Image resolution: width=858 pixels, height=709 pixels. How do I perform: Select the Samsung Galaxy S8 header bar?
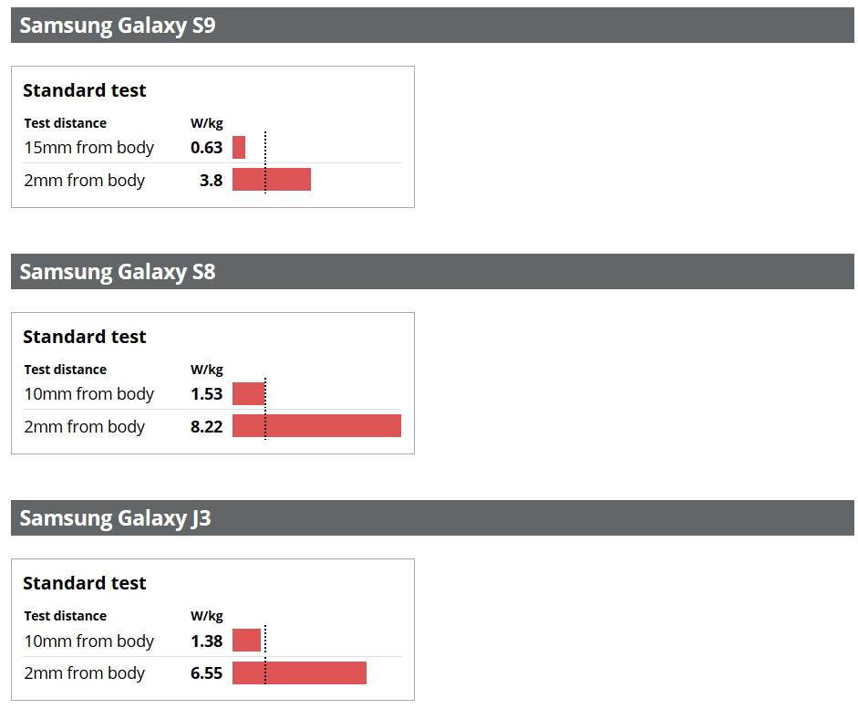(432, 272)
